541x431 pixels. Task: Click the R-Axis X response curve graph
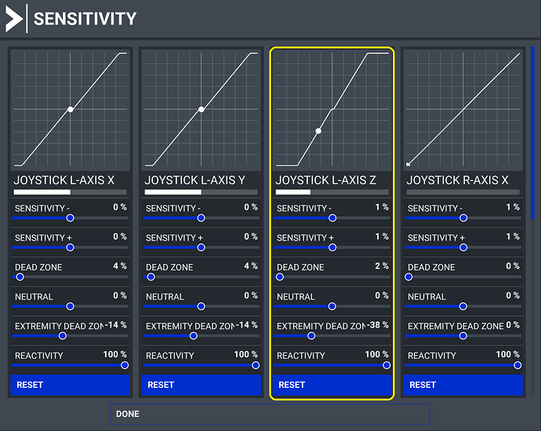pos(463,110)
